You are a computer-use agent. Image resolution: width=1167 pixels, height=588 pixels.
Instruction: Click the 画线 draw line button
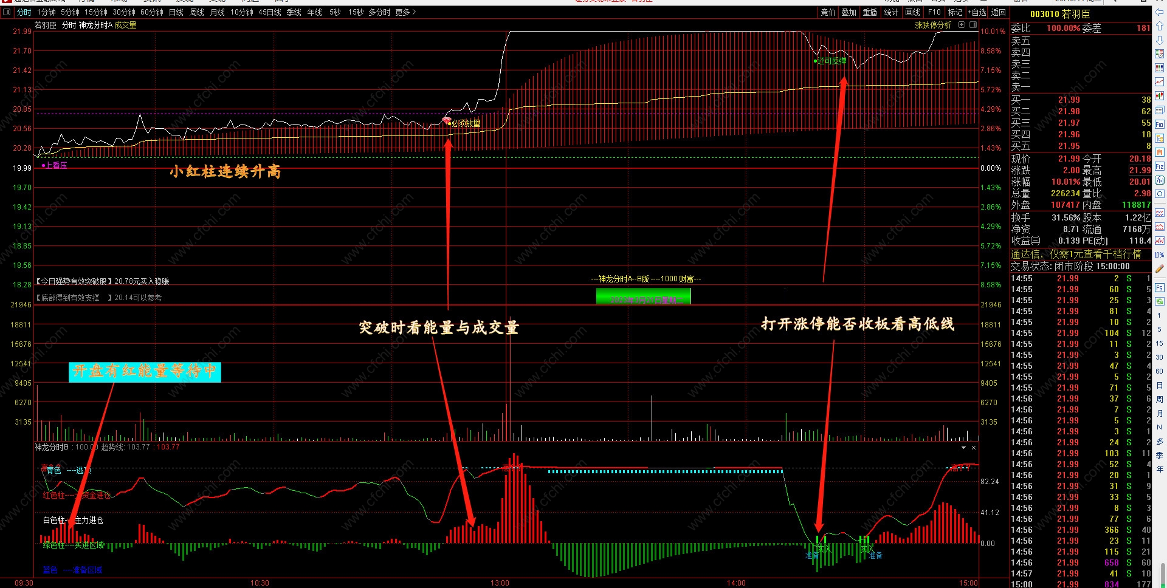click(913, 12)
